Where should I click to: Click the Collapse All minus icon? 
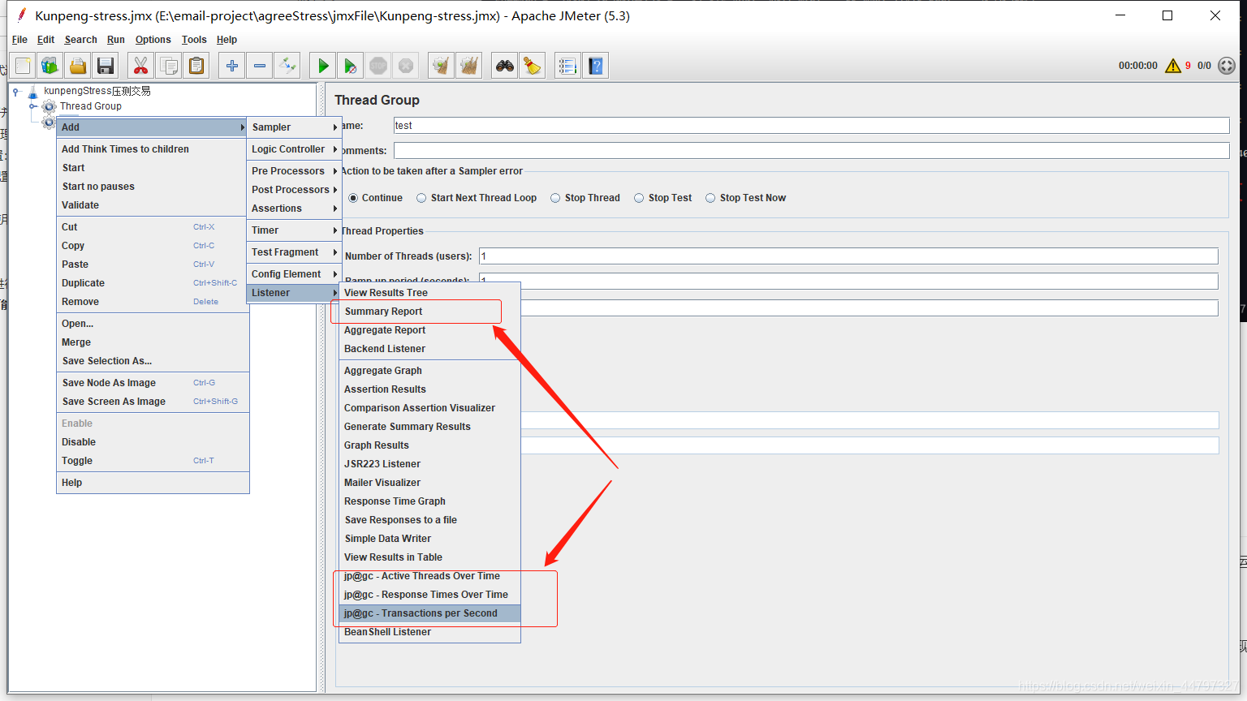[260, 66]
